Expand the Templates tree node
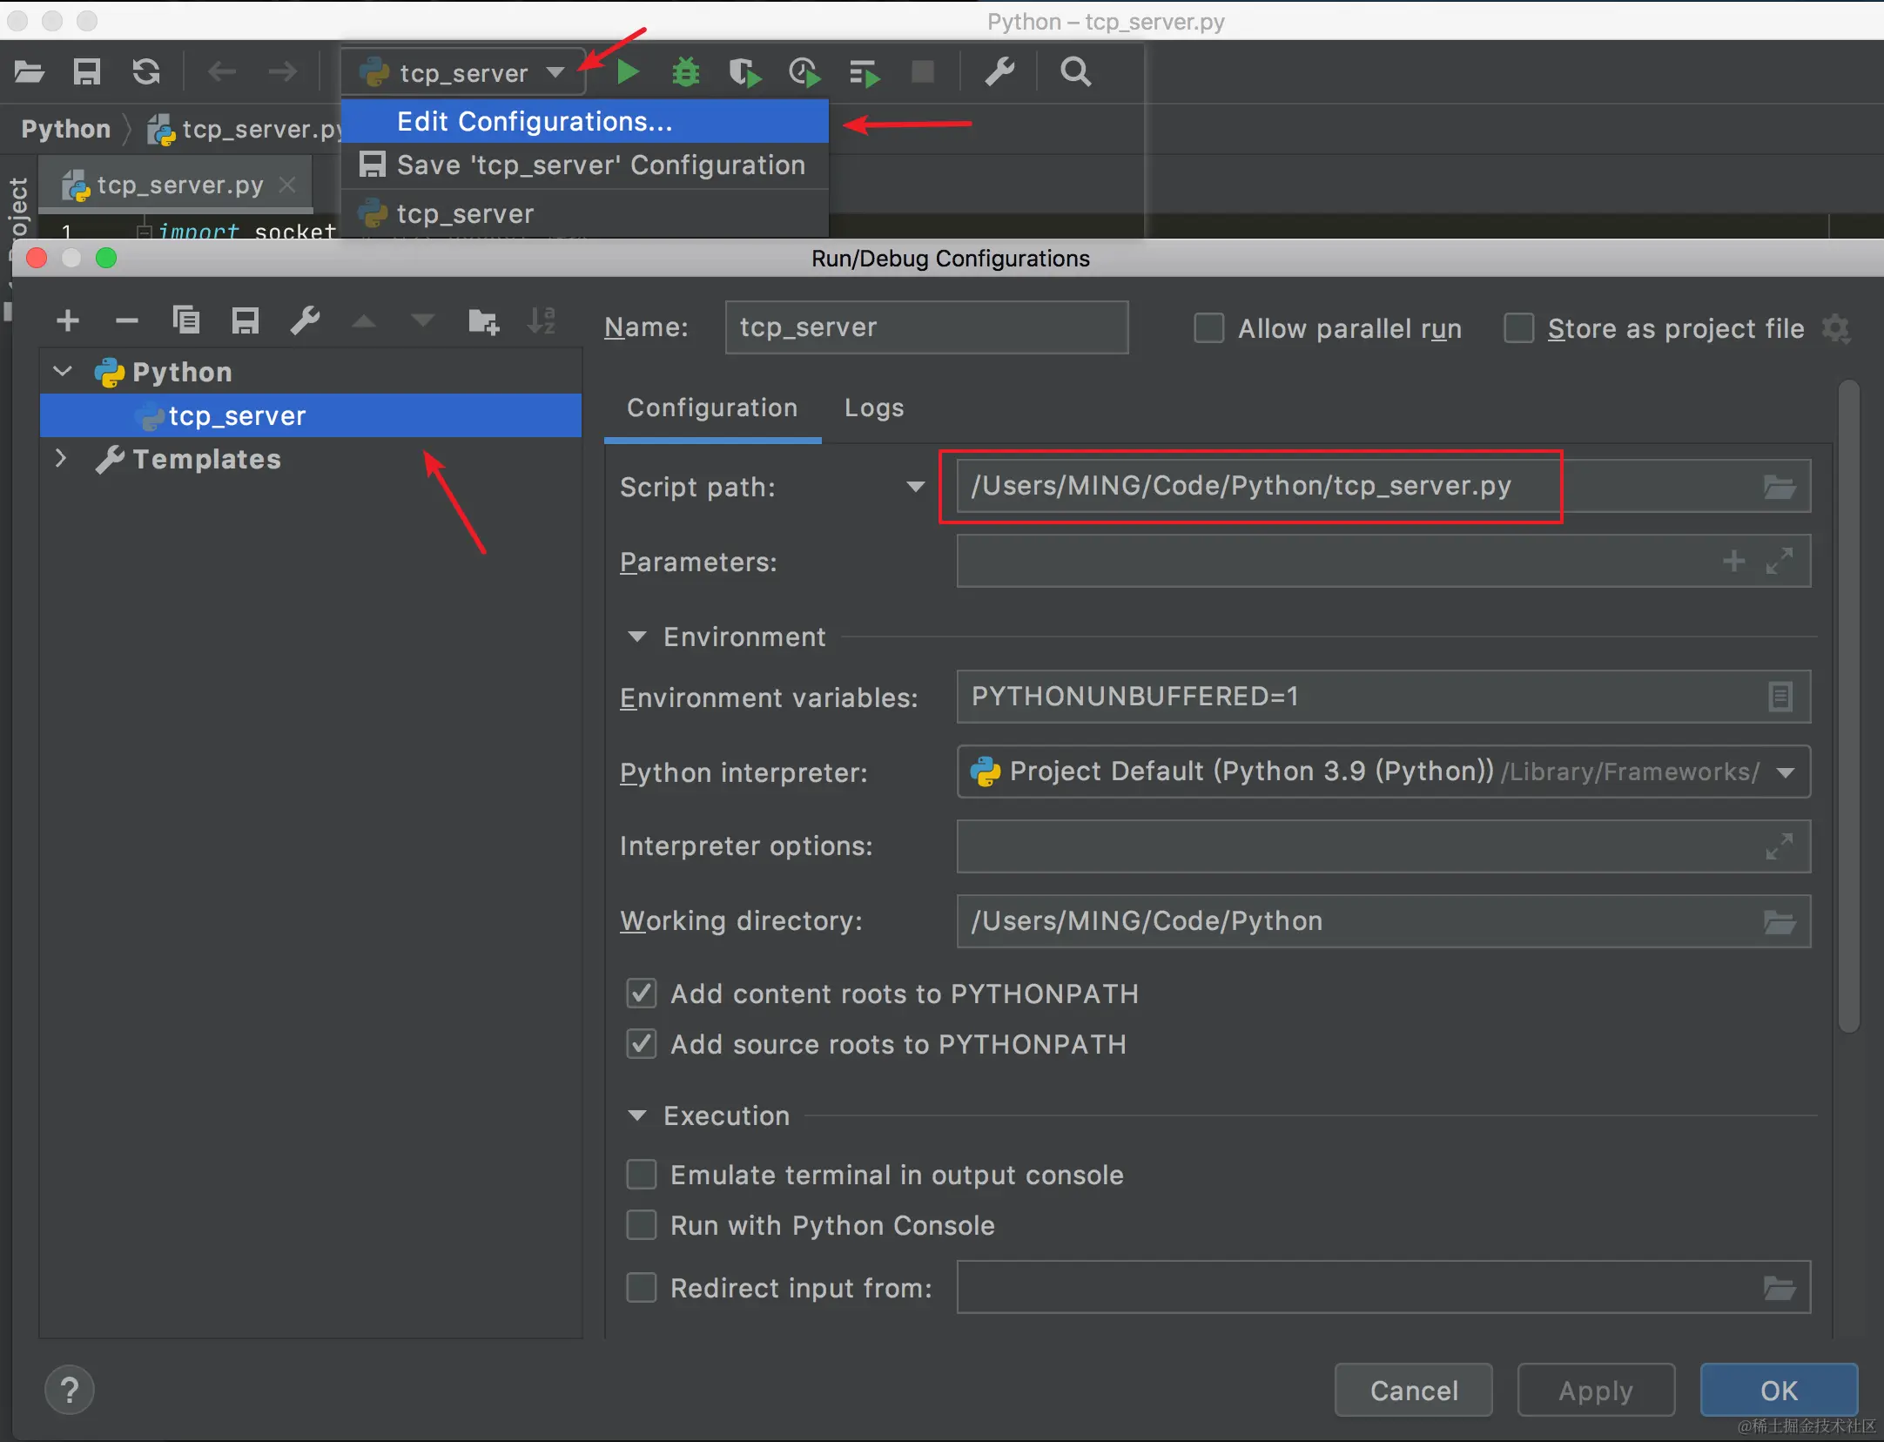This screenshot has height=1442, width=1884. 61,459
